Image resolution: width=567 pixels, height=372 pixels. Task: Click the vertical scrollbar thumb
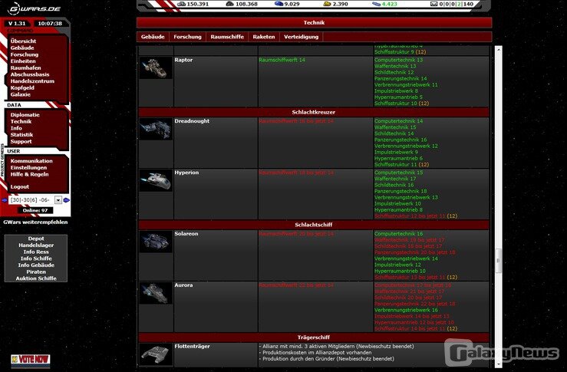point(498,261)
